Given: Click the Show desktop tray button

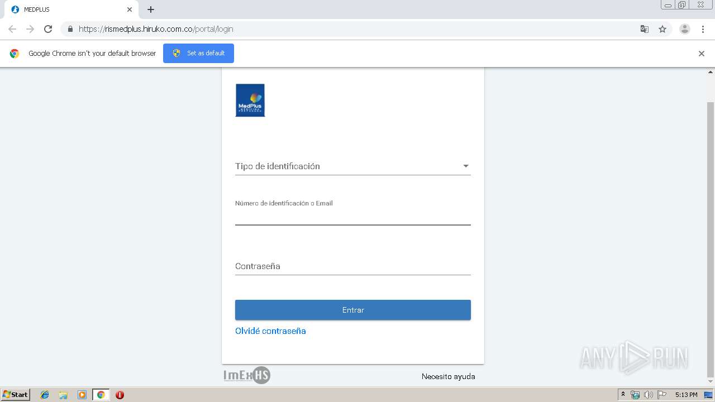Looking at the screenshot, I should (709, 395).
